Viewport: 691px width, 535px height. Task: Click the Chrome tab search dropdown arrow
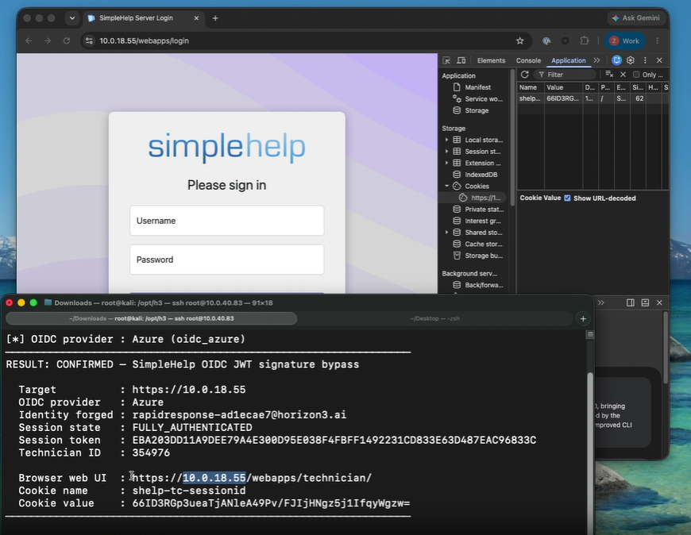coord(72,18)
